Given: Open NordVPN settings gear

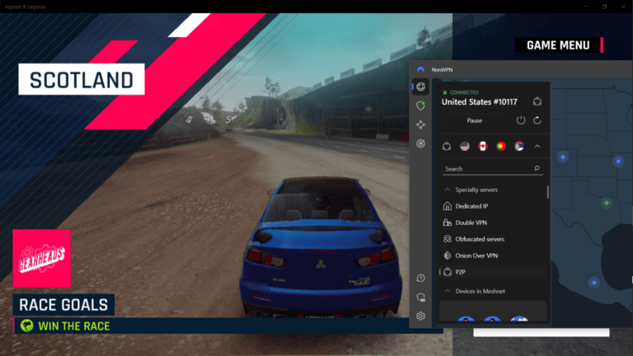Looking at the screenshot, I should tap(420, 316).
